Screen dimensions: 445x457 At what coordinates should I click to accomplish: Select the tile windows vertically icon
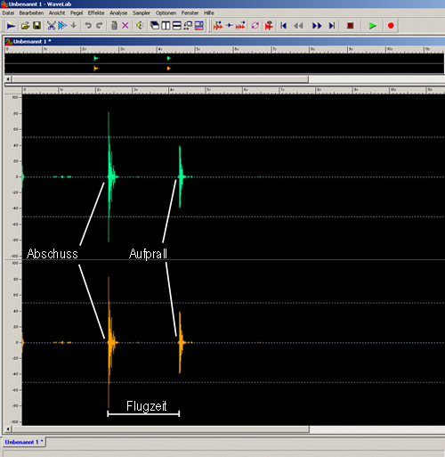pyautogui.click(x=166, y=26)
